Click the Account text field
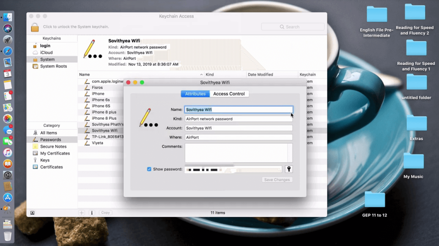The width and height of the screenshot is (439, 246). pos(238,128)
